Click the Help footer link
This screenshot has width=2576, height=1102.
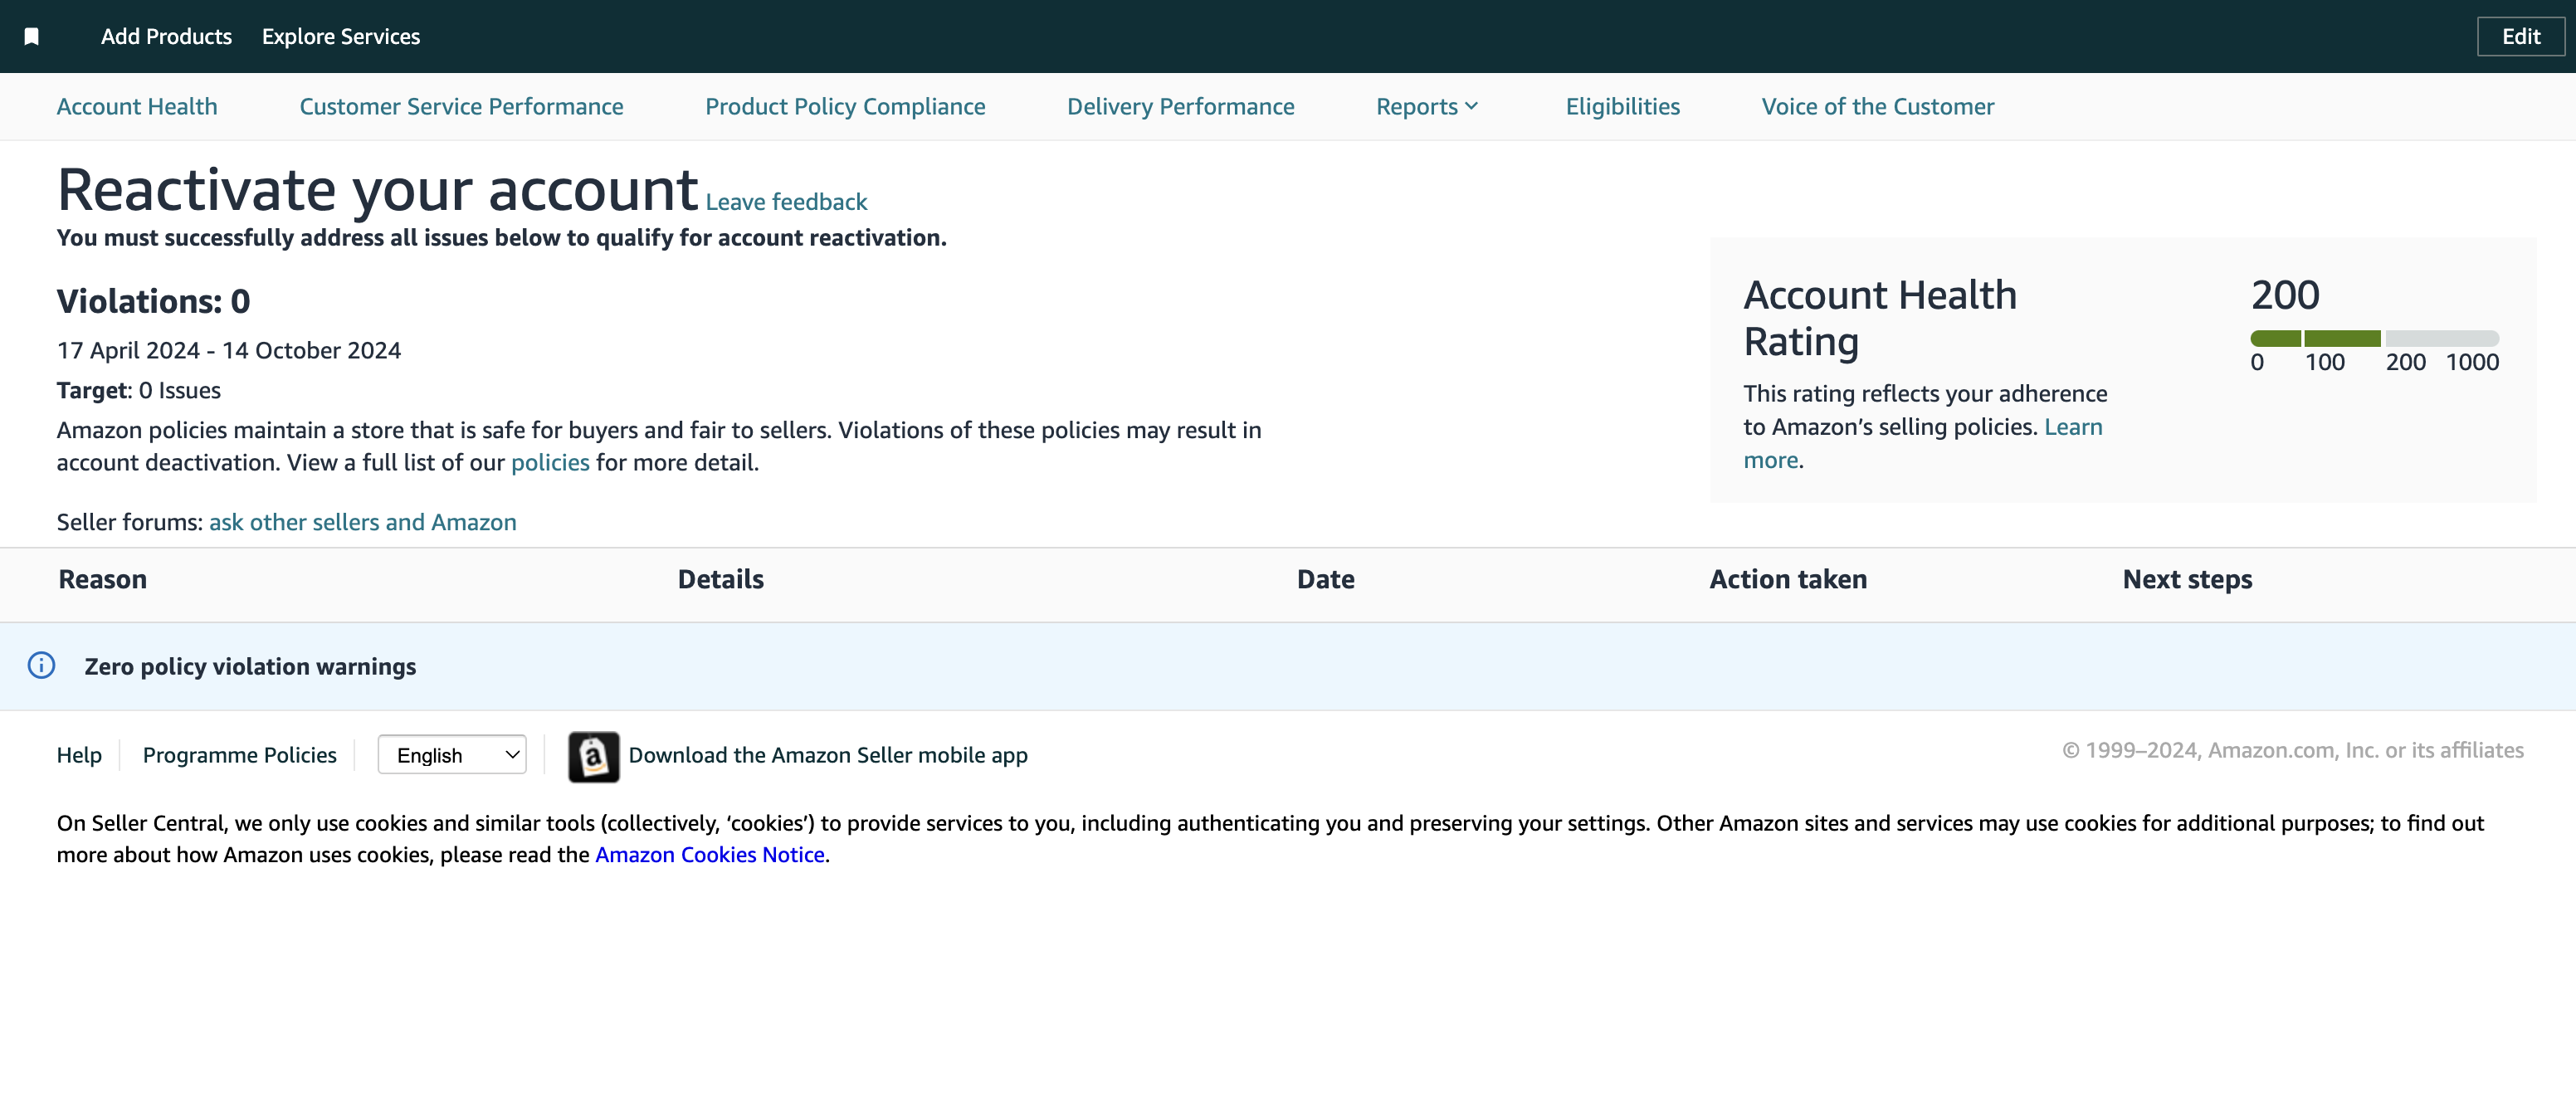tap(79, 755)
